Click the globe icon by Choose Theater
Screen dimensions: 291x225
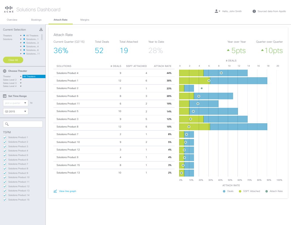(x=5, y=71)
